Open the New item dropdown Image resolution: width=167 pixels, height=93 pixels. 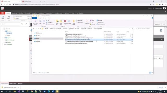click(79, 20)
